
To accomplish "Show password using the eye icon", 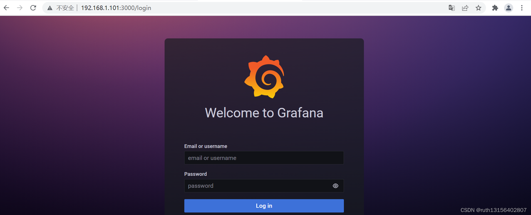I will 336,186.
